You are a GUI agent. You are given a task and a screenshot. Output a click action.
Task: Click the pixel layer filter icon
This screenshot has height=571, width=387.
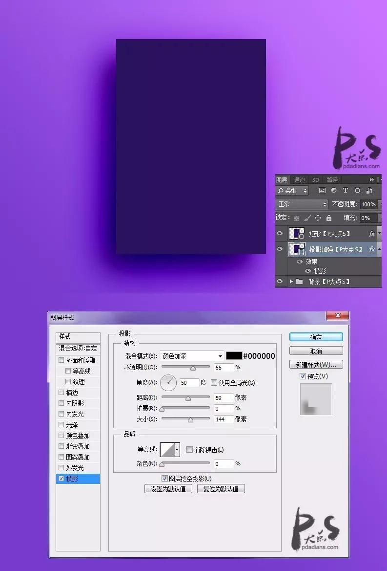pyautogui.click(x=322, y=191)
